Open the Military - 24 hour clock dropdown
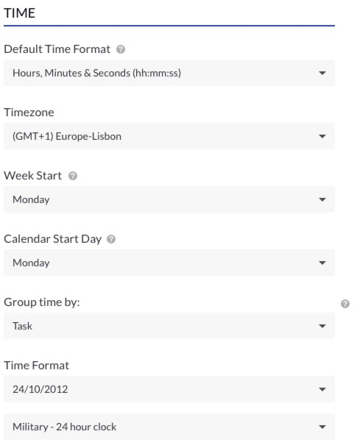The image size is (357, 448). click(x=169, y=427)
